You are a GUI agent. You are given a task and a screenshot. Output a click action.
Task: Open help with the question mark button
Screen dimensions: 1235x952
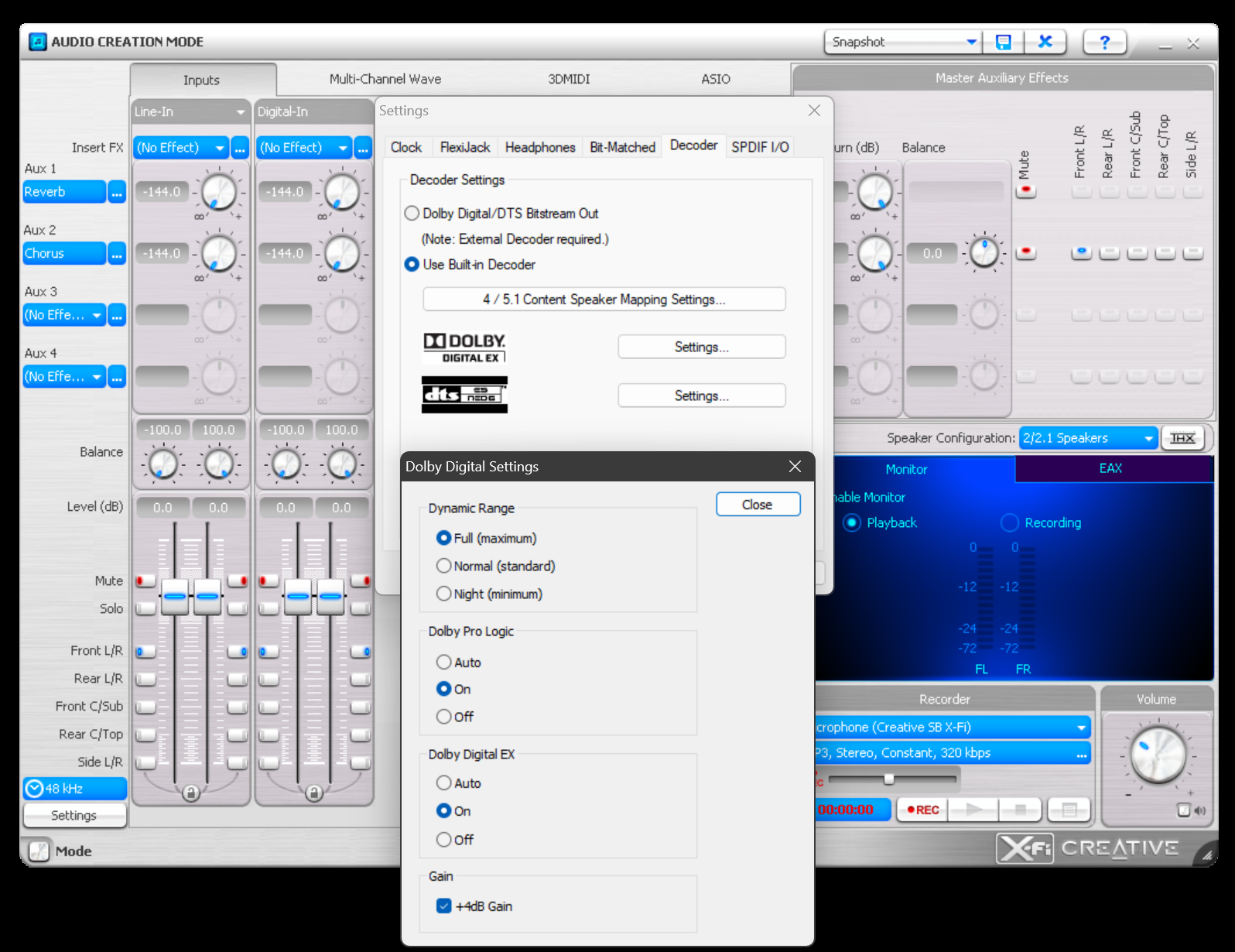1104,42
